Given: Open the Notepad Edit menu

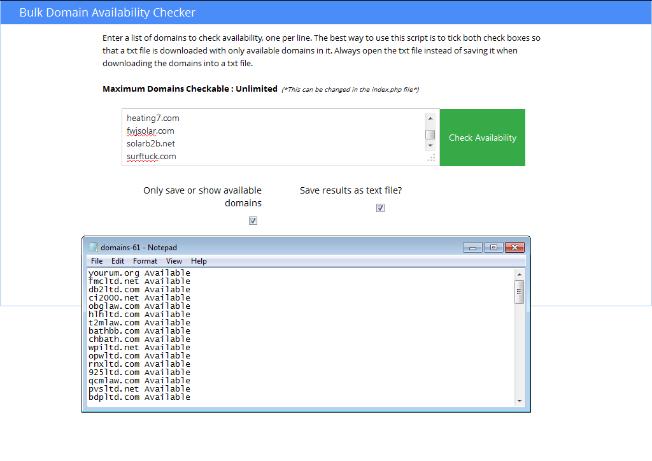Looking at the screenshot, I should click(x=118, y=261).
